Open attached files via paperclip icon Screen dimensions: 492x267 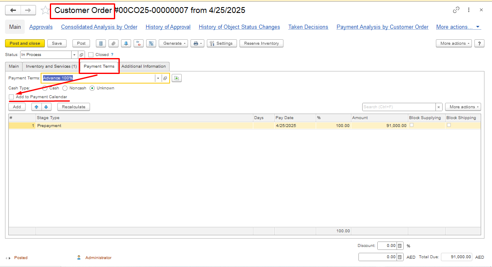[113, 43]
